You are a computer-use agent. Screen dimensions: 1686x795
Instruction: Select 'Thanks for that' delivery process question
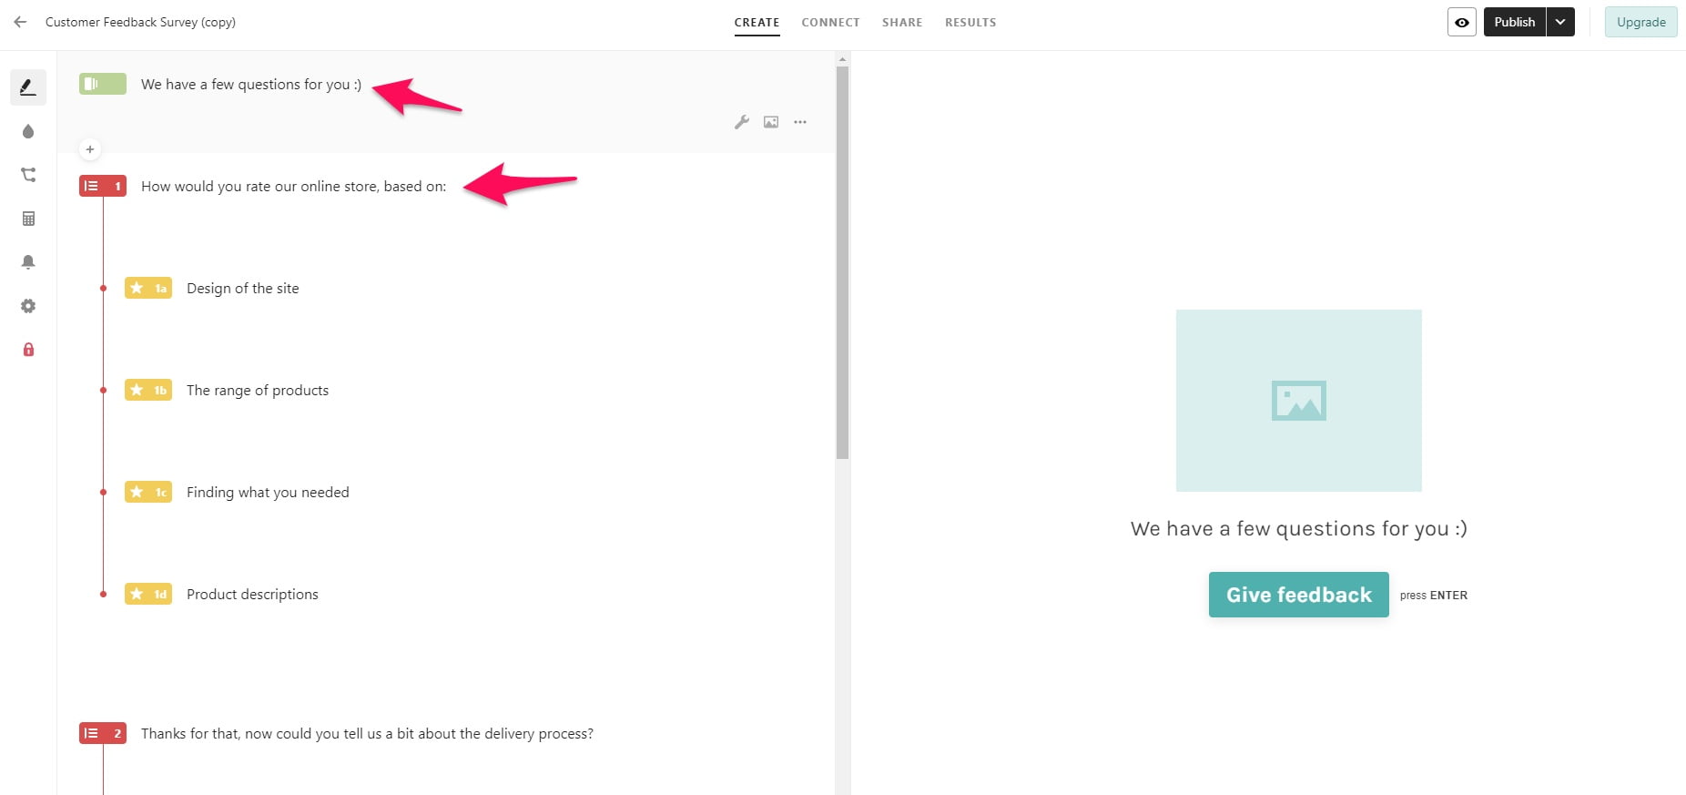(367, 733)
